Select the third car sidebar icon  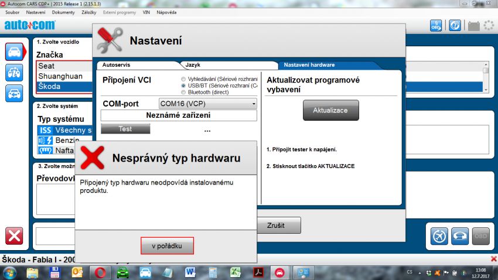pyautogui.click(x=14, y=93)
